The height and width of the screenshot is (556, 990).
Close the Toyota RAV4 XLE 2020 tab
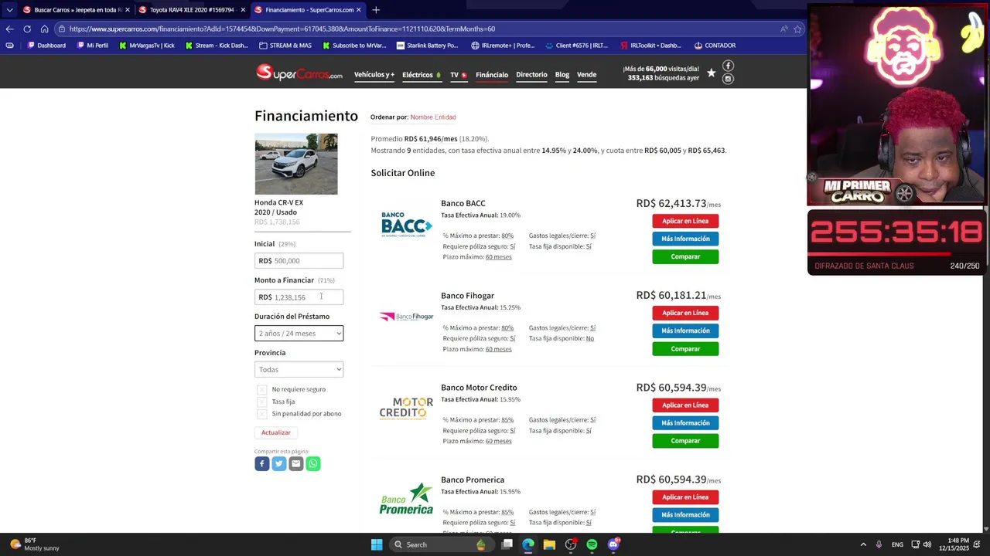(243, 10)
